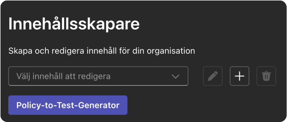Edit the selected content with the pencil
Screen dimensions: 287x122
pos(213,76)
